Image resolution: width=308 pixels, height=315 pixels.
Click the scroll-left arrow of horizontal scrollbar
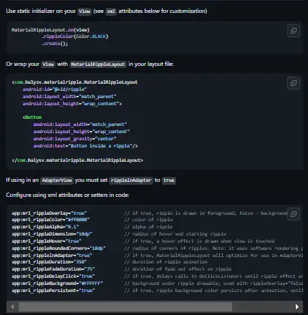[12, 306]
